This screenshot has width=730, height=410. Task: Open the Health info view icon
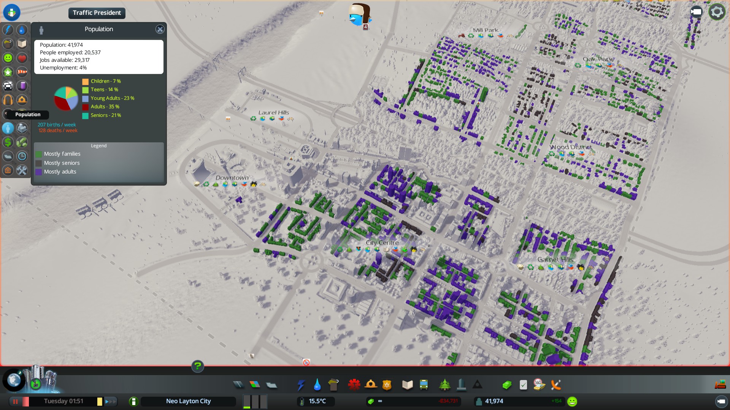pyautogui.click(x=22, y=58)
